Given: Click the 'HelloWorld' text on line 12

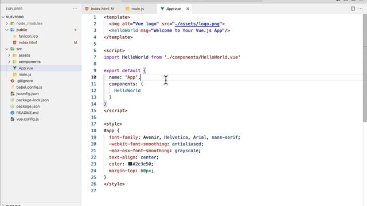Looking at the screenshot, I should (127, 90).
